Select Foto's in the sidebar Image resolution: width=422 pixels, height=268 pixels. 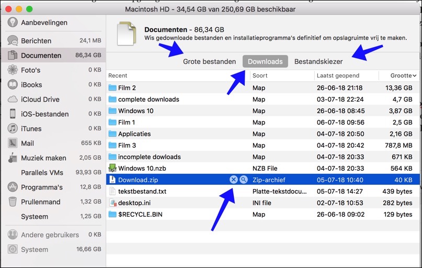(30, 70)
